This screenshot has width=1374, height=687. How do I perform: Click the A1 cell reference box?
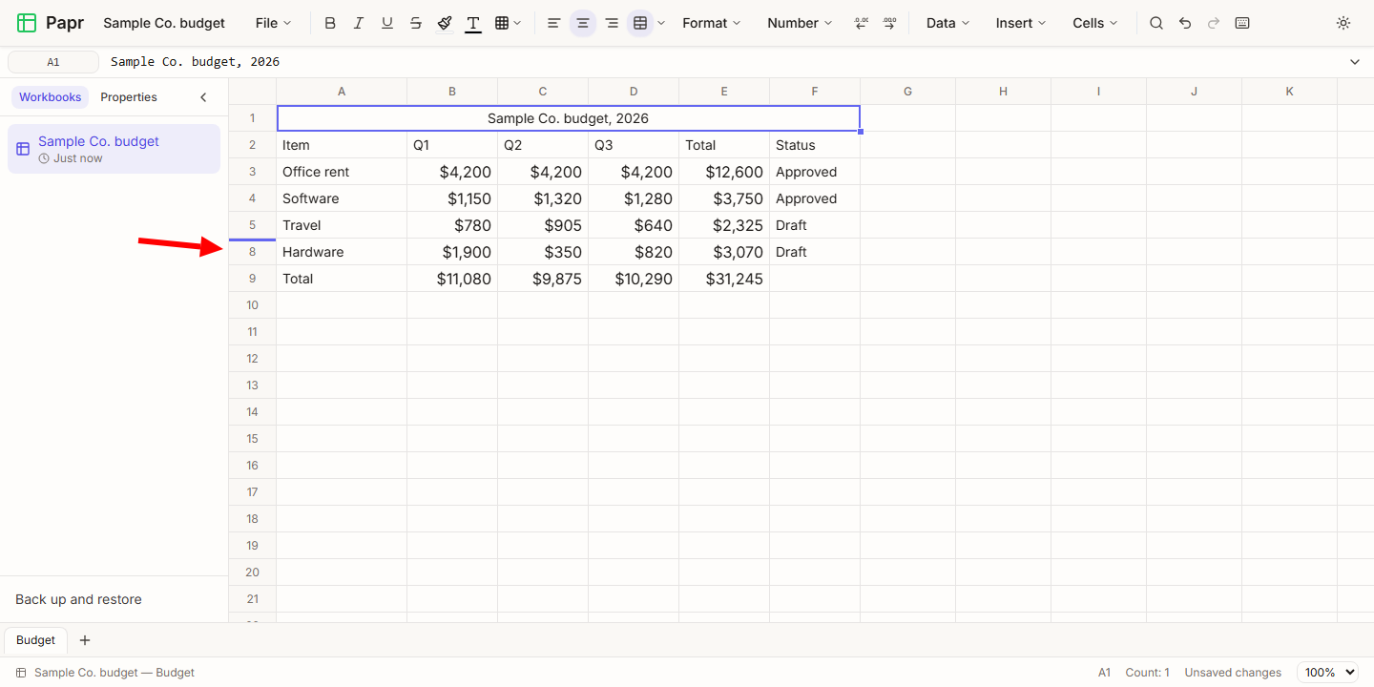[x=53, y=62]
